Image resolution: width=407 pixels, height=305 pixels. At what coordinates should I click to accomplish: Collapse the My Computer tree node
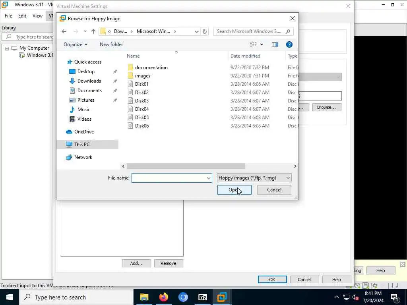pyautogui.click(x=7, y=48)
